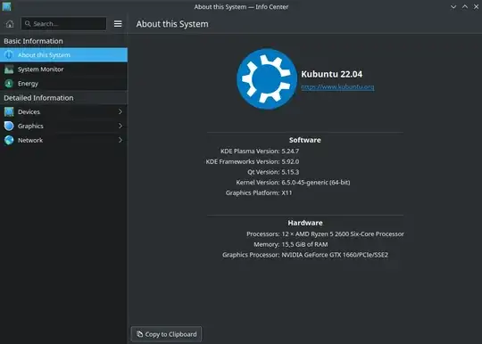This screenshot has width=482, height=344.
Task: Maximize the Info Center window
Action: point(465,6)
